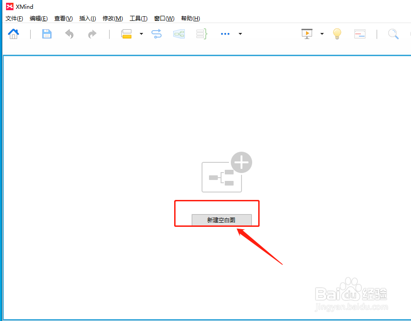Open the Topic icon dropdown arrow

pyautogui.click(x=141, y=34)
